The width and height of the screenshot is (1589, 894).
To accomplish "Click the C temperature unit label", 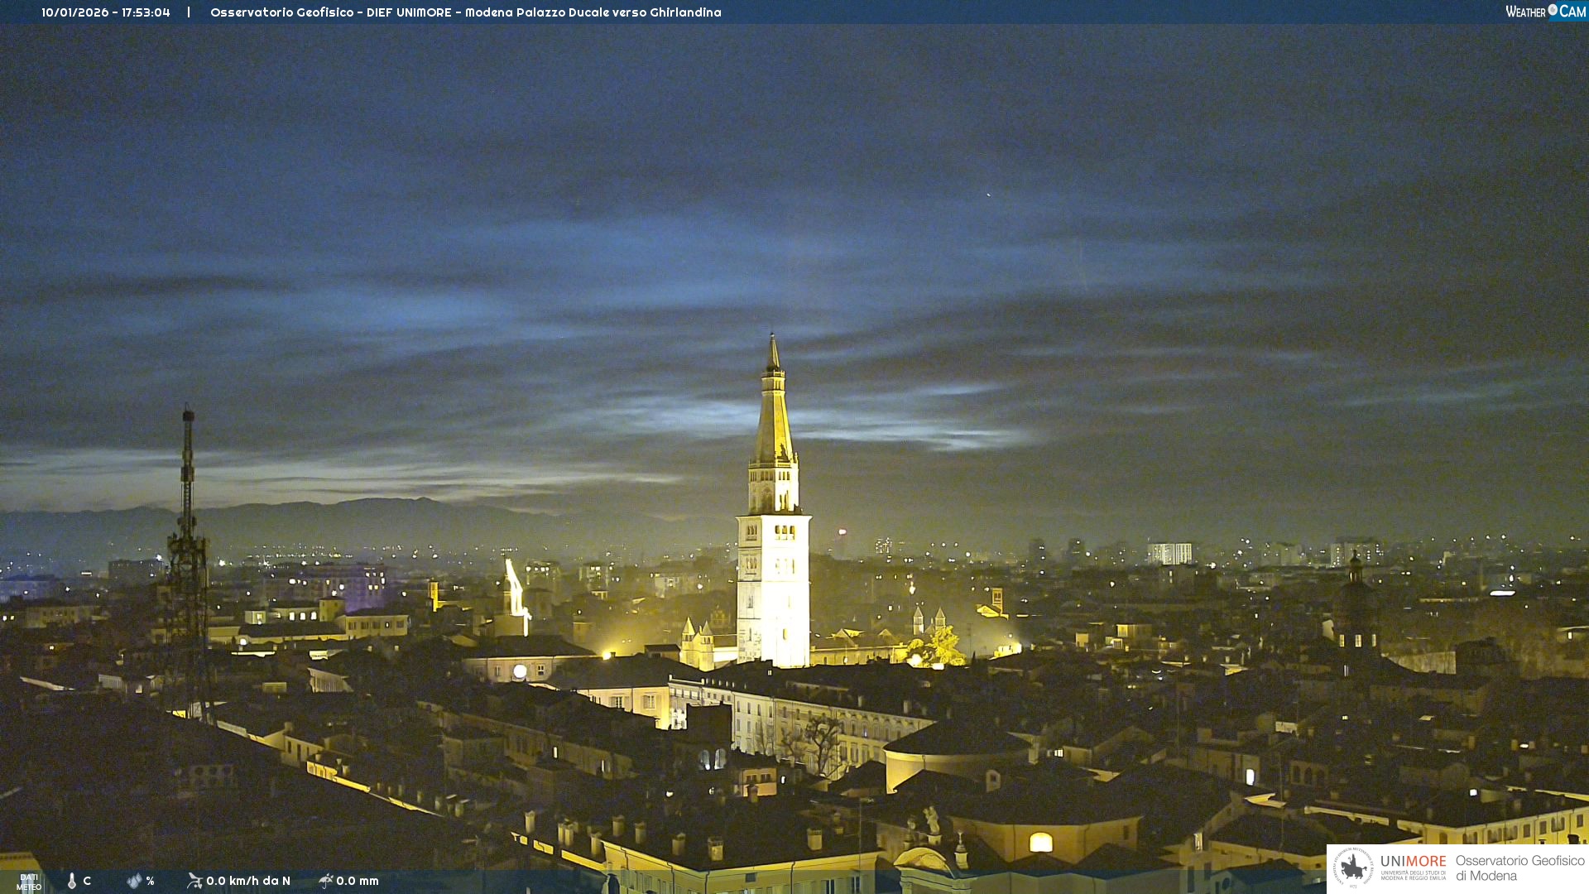I will click(x=87, y=881).
